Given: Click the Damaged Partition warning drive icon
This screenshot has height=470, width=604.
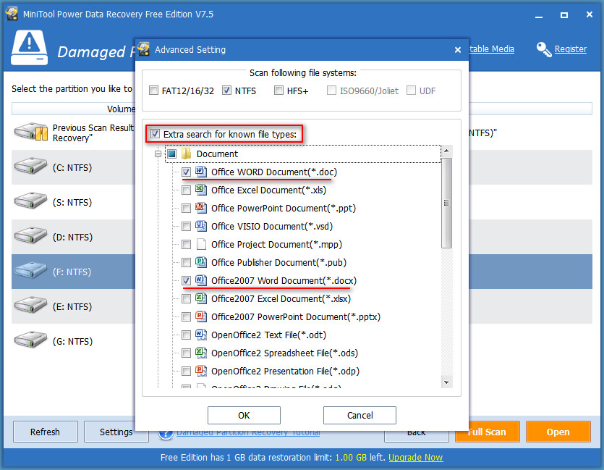Looking at the screenshot, I should tap(29, 48).
